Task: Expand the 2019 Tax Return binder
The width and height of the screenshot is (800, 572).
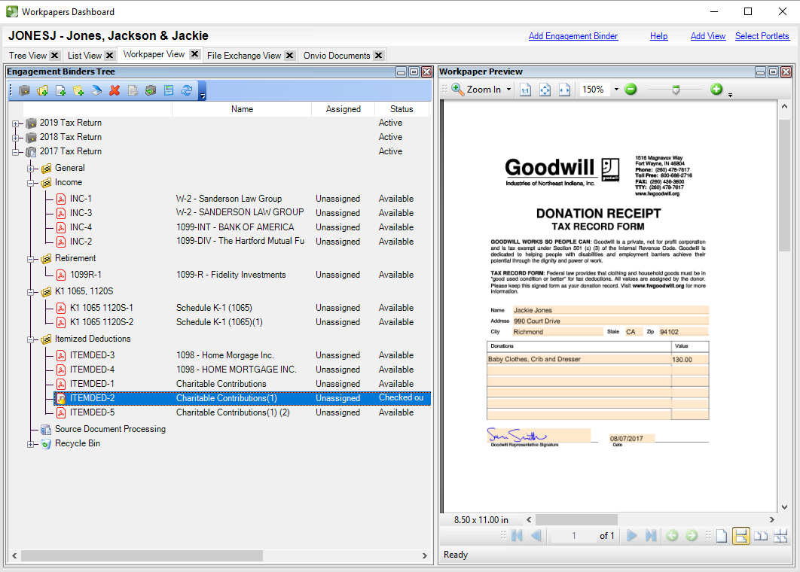Action: [x=16, y=123]
